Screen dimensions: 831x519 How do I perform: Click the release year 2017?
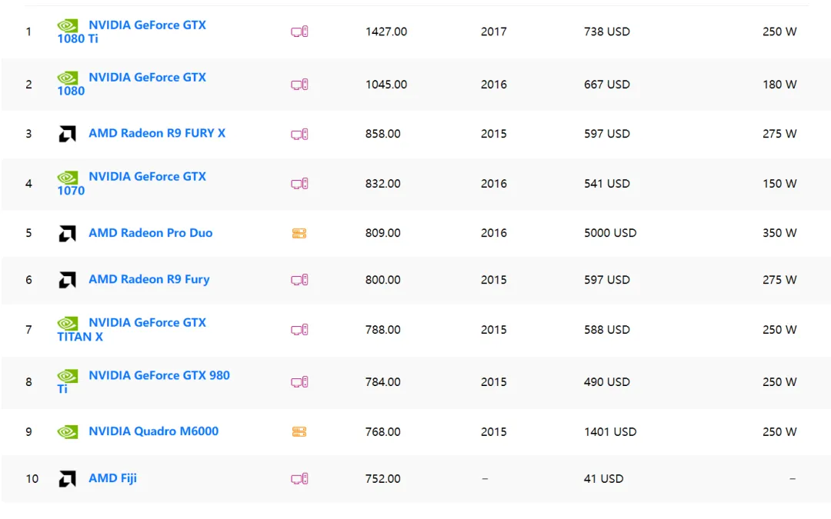click(x=494, y=32)
